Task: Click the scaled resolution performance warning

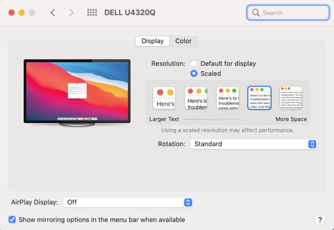Action: [x=228, y=130]
